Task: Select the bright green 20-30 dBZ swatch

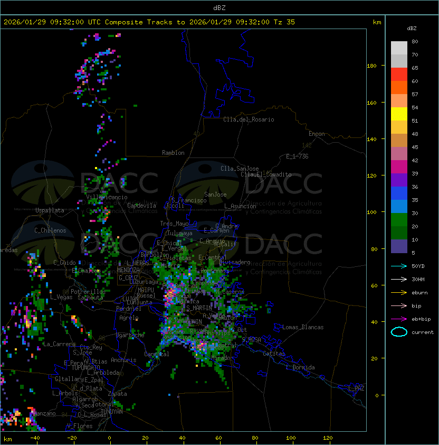Action: pos(399,220)
